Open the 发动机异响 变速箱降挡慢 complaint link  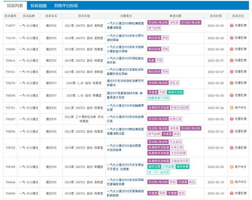click(125, 182)
